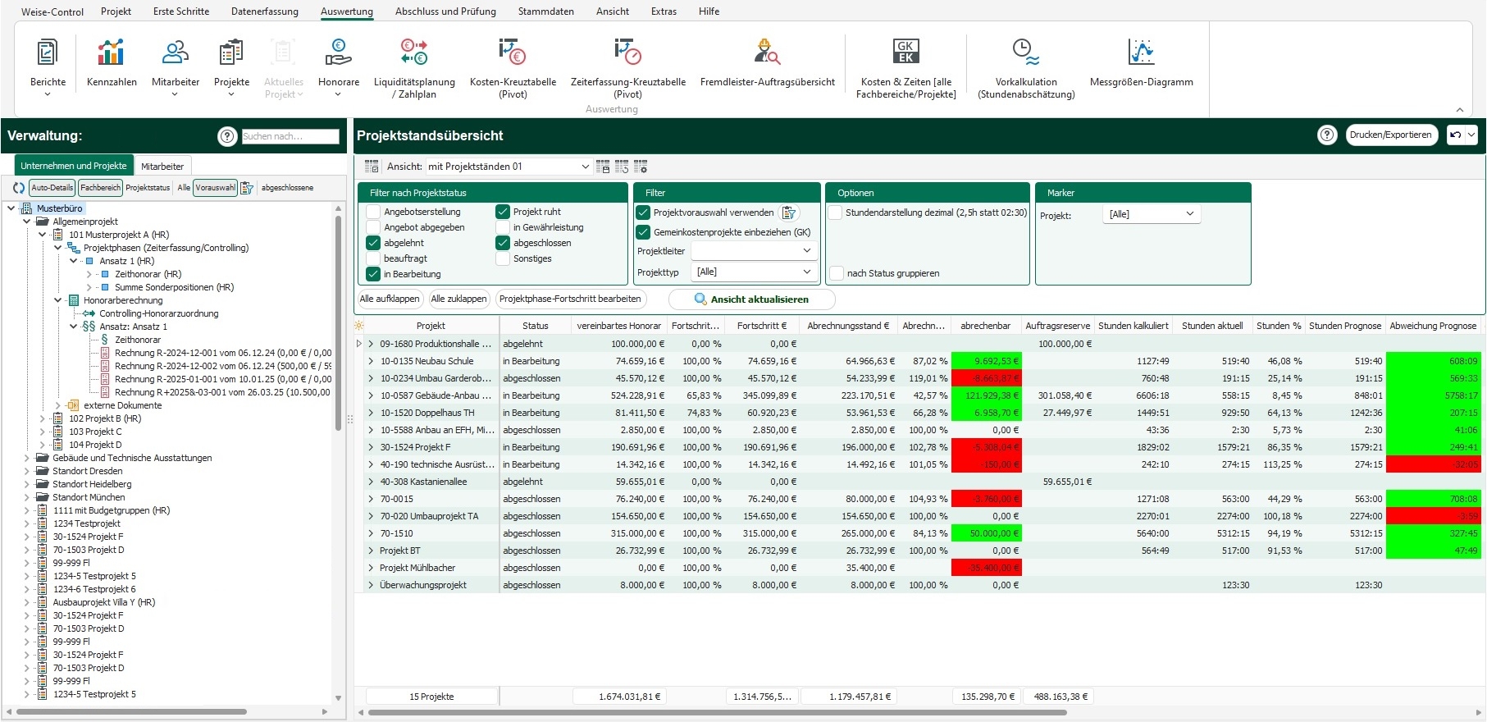Click the Drucken/Exportieren button

click(x=1390, y=135)
